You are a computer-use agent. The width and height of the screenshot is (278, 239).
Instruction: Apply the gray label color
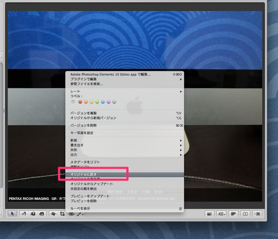[x=114, y=102]
